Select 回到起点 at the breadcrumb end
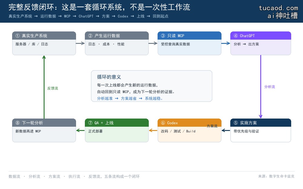 pyautogui.click(x=160, y=16)
